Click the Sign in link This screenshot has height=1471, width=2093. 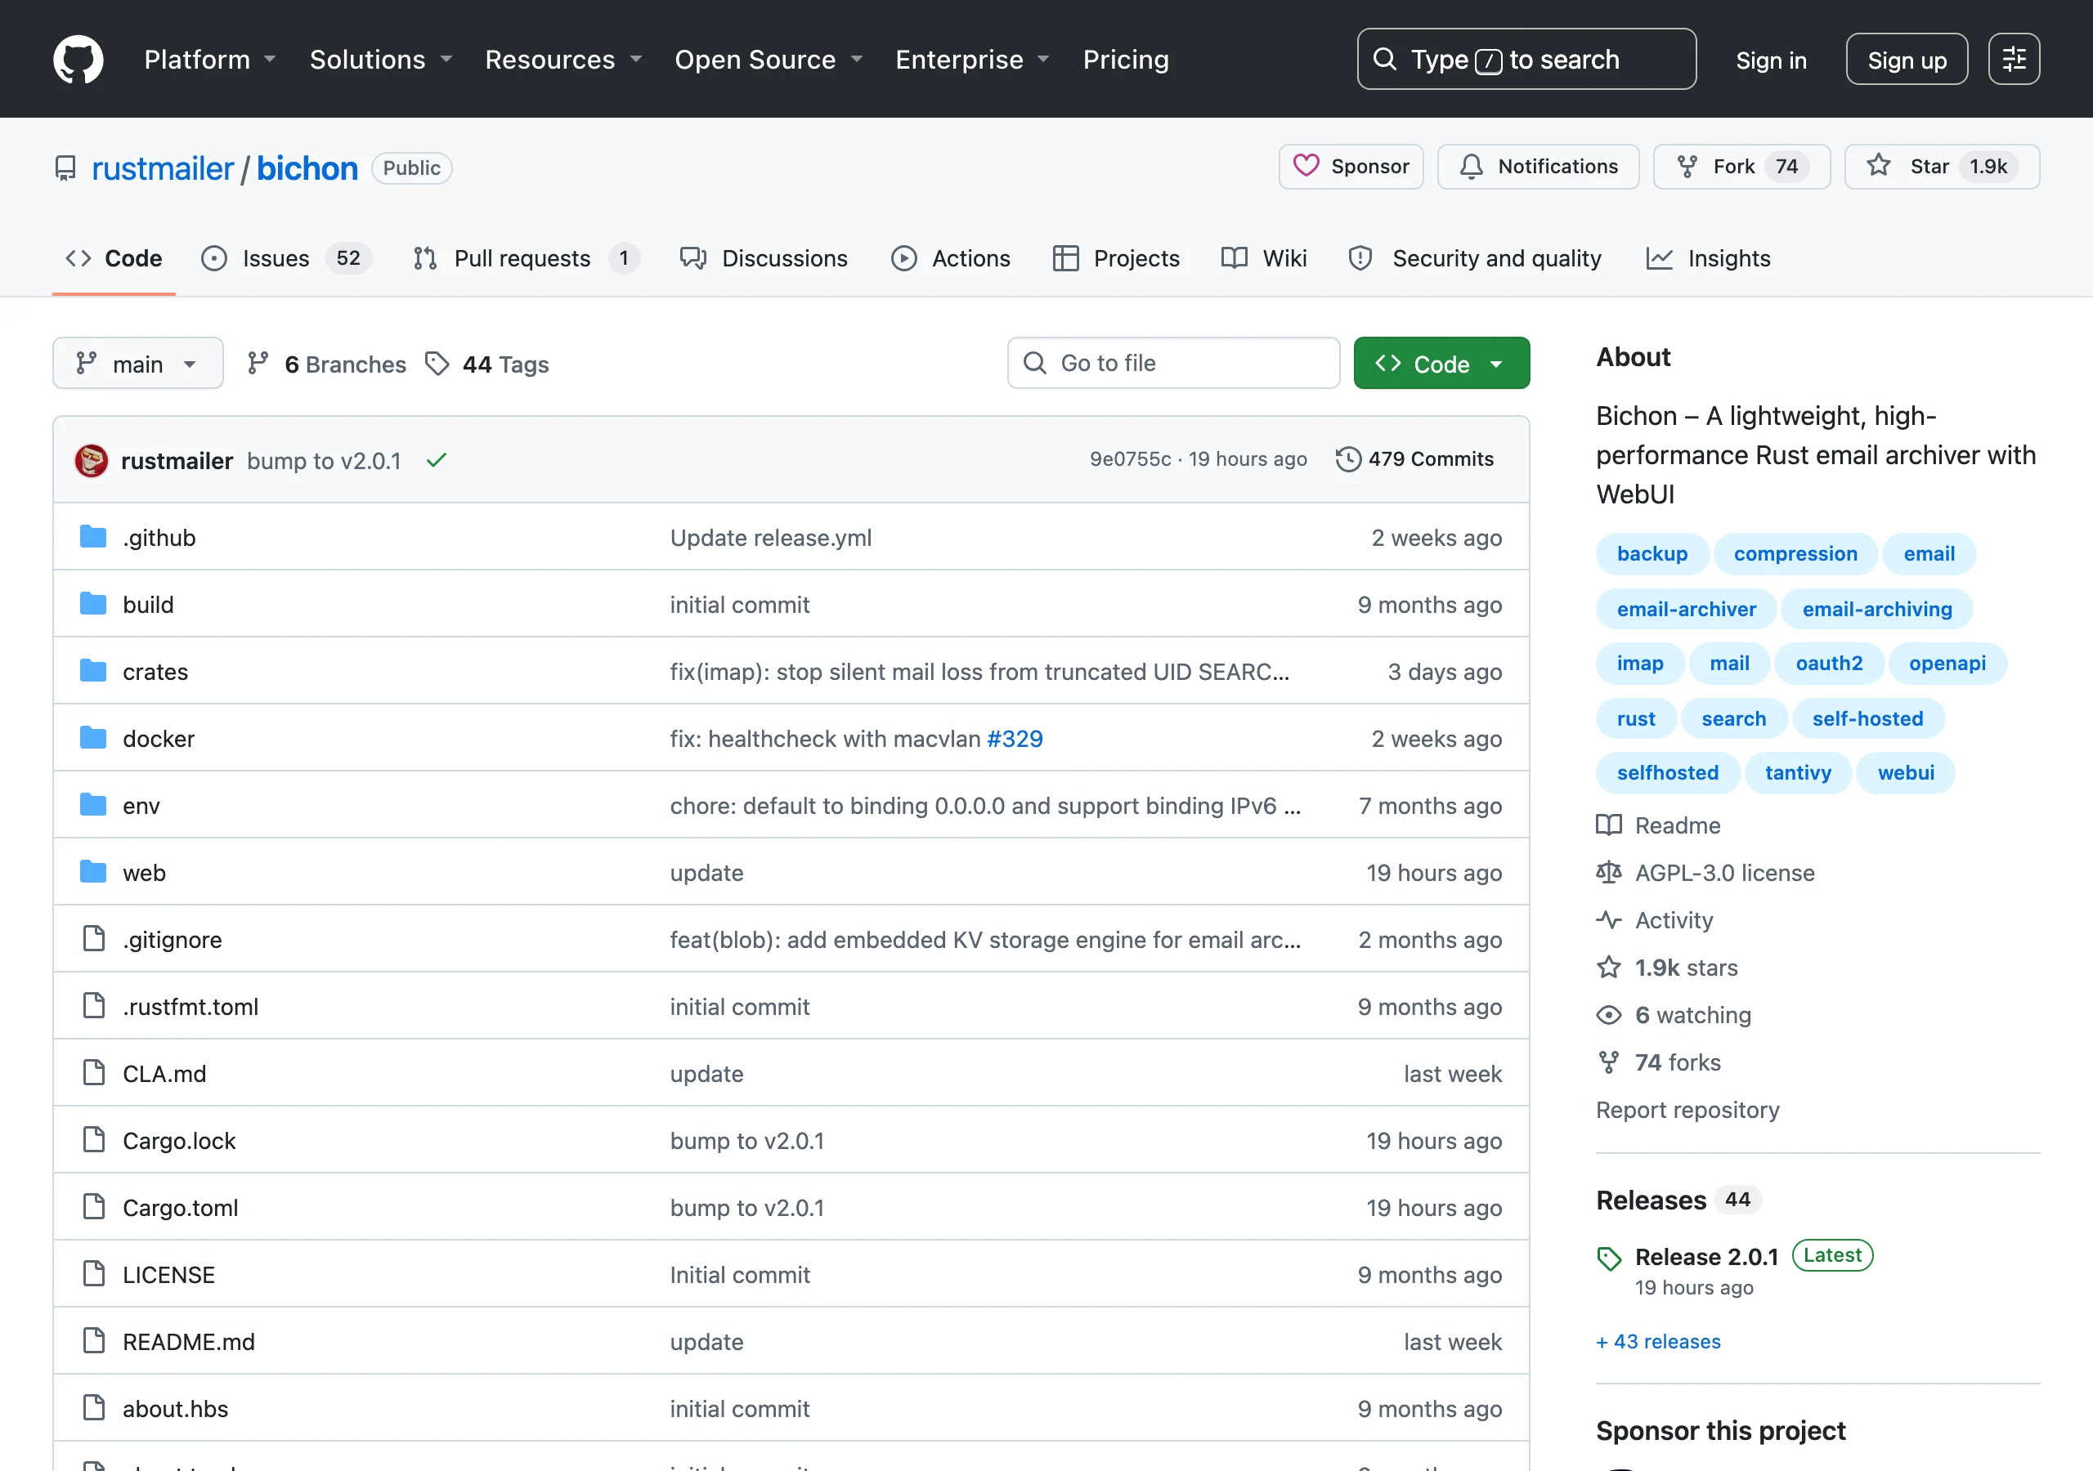tap(1770, 60)
